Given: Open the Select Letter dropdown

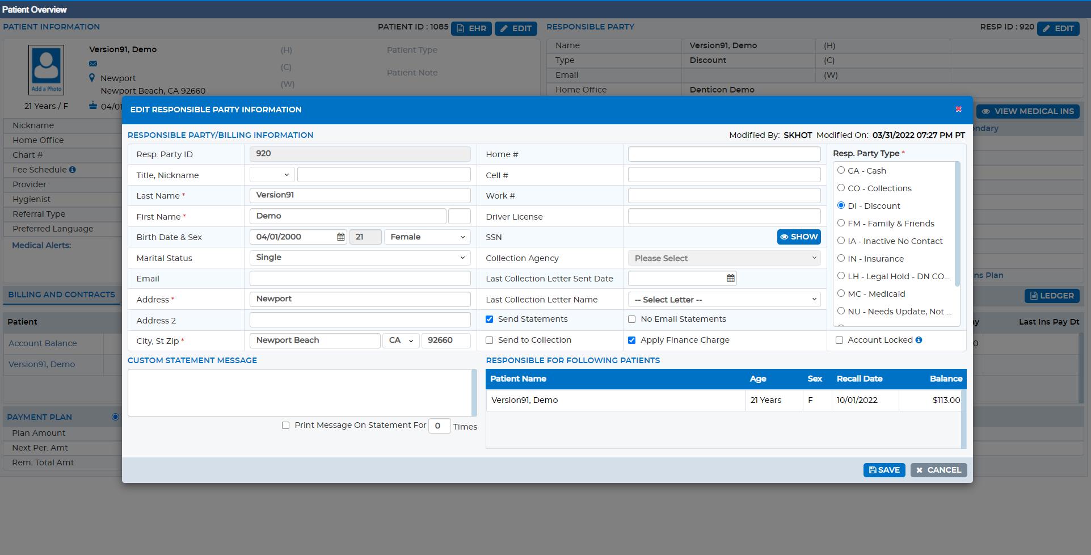Looking at the screenshot, I should [724, 300].
